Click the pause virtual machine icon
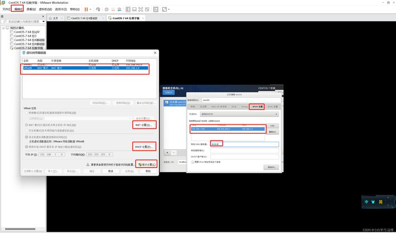Screen dimensions: 396x233 (x=86, y=9)
